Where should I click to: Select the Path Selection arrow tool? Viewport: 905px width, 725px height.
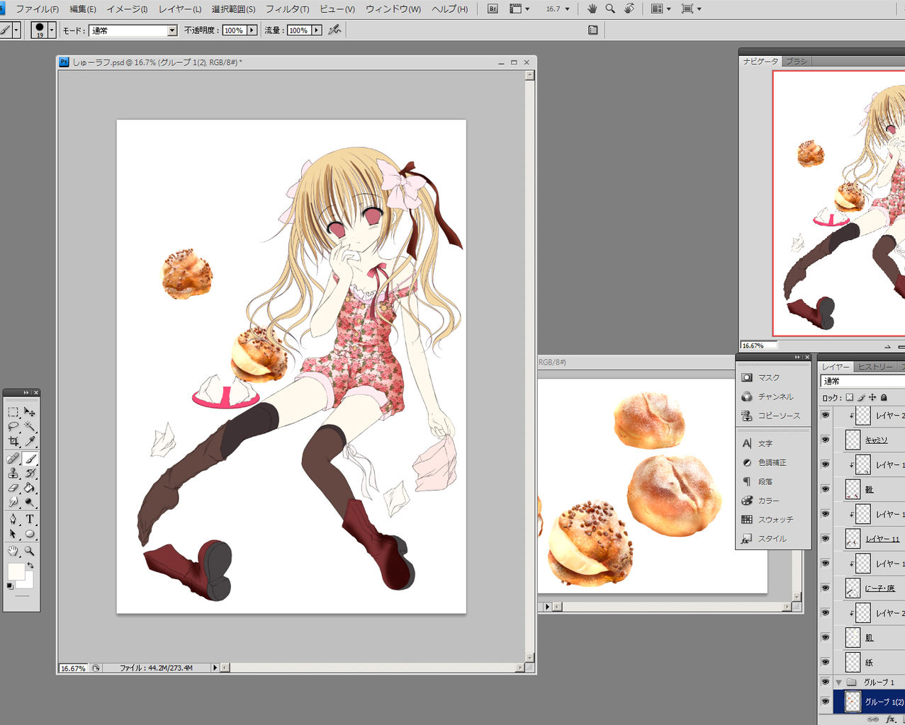click(x=13, y=534)
